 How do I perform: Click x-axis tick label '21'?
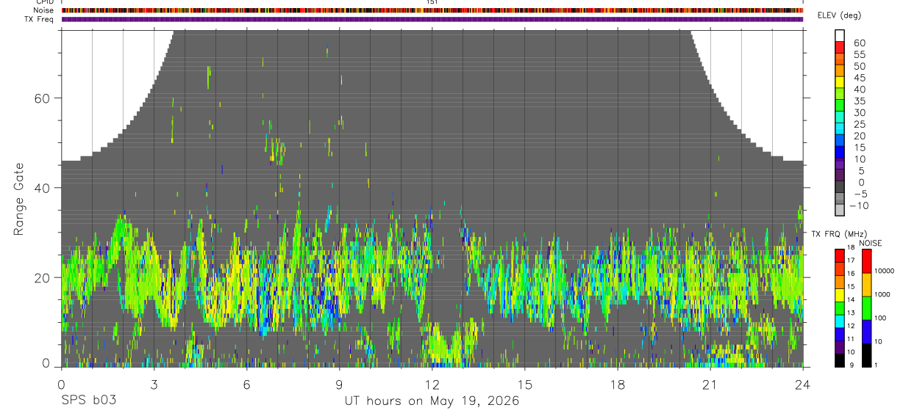710,384
